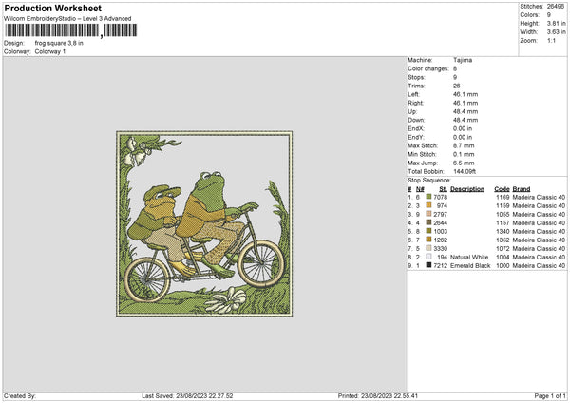The width and height of the screenshot is (570, 403).
Task: Select the Emerald Black color swatch
Action: tap(429, 265)
